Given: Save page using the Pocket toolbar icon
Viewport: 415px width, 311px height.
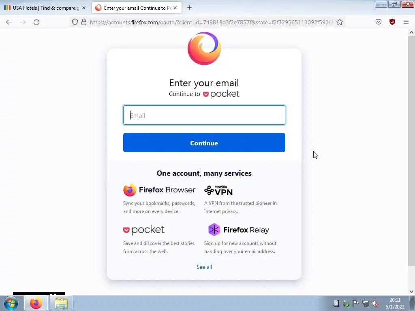Looking at the screenshot, I should click(379, 22).
